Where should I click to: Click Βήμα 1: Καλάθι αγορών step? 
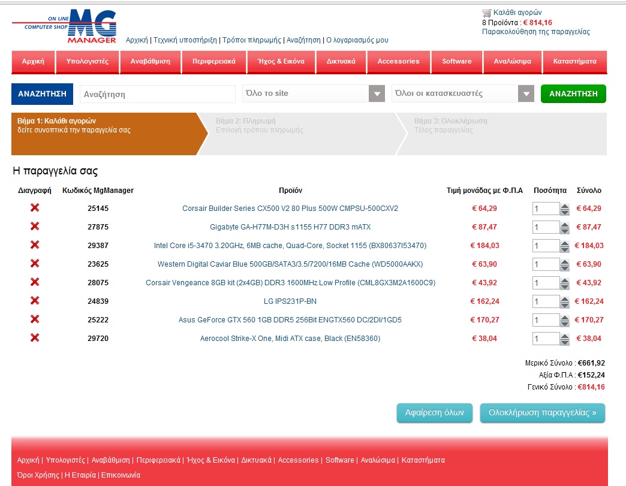click(109, 134)
